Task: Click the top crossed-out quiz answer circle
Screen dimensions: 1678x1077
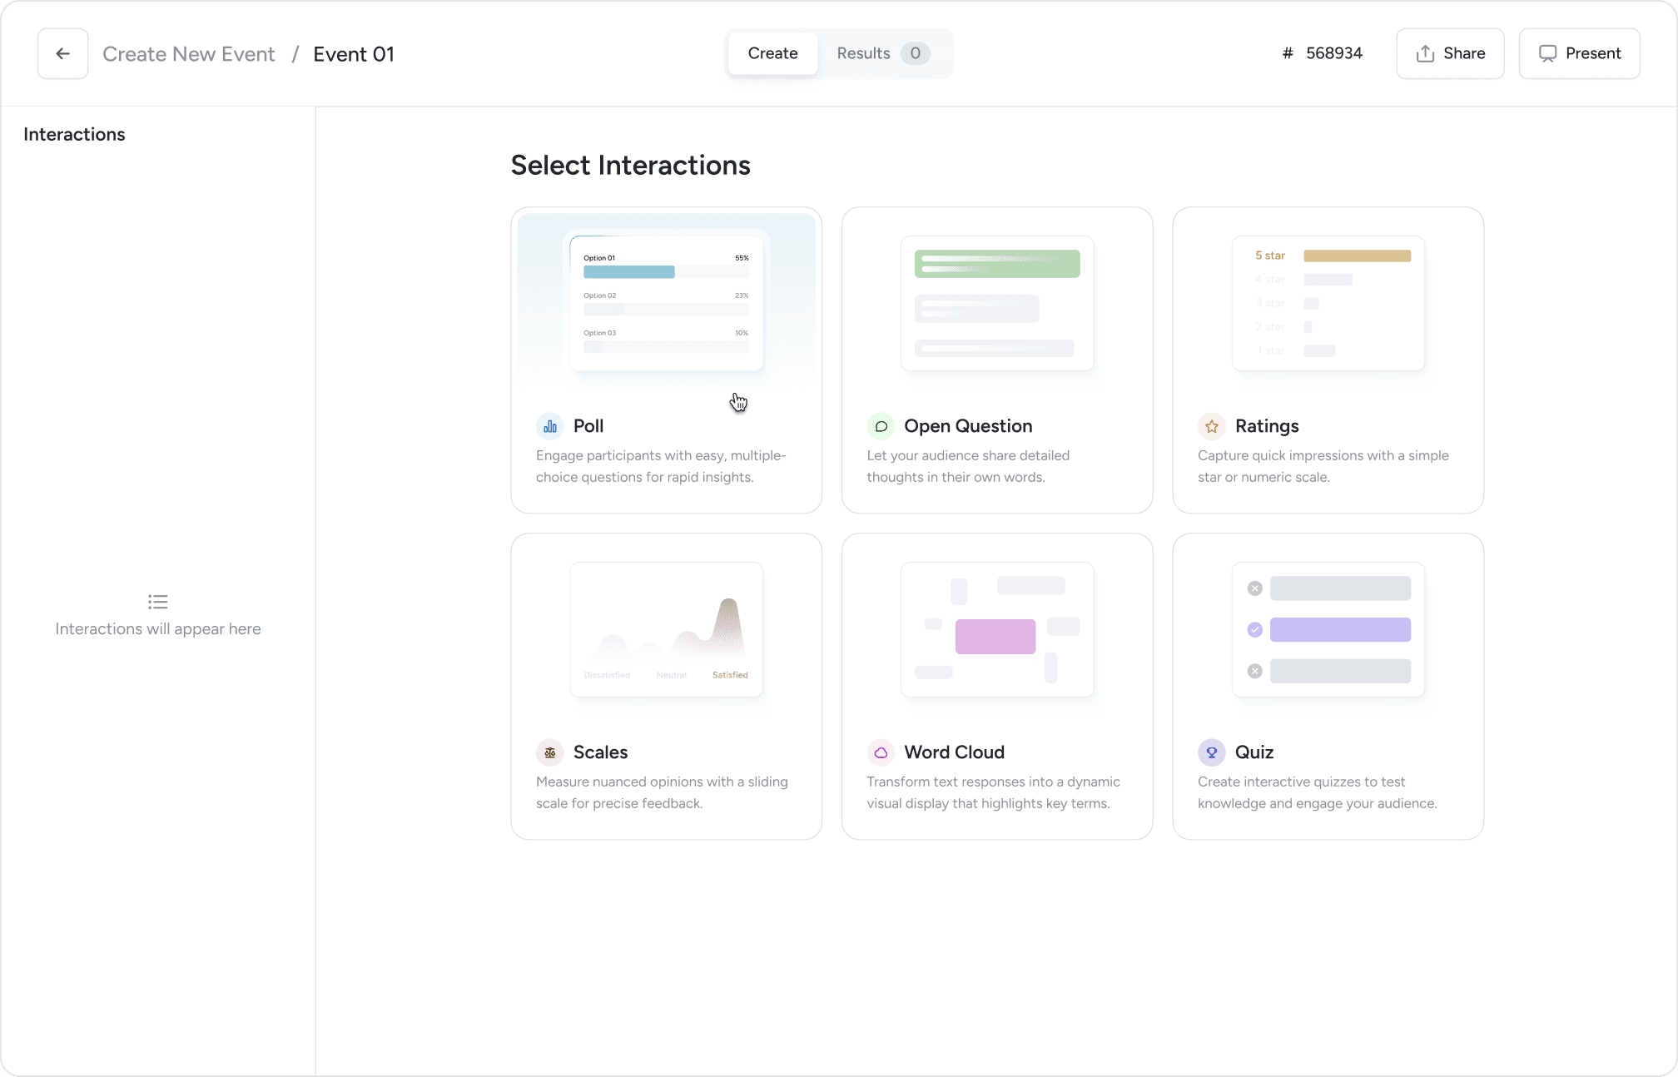Action: tap(1255, 588)
